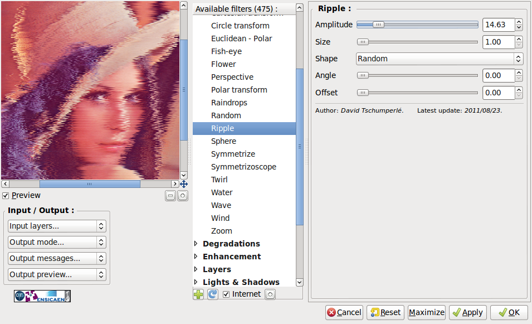Click the blue navigation cross icon below preview

tap(184, 184)
